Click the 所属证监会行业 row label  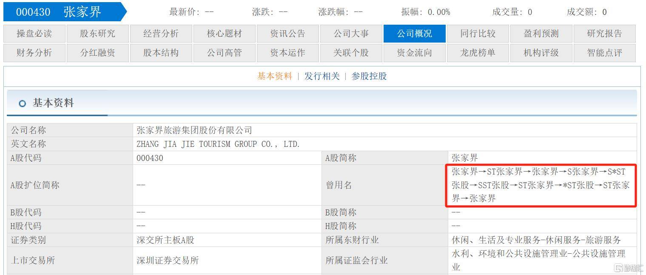[356, 261]
